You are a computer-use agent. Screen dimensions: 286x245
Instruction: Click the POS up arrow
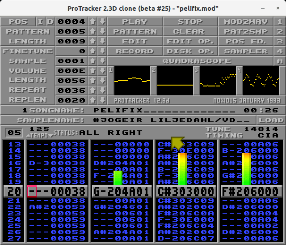[x=93, y=21]
